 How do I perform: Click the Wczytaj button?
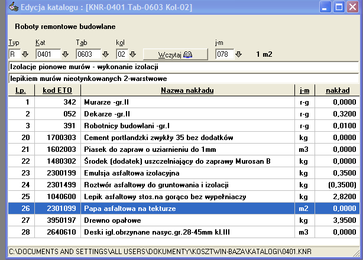[x=176, y=54]
